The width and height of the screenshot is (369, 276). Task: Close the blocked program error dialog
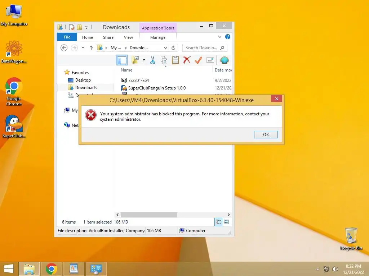(276, 98)
